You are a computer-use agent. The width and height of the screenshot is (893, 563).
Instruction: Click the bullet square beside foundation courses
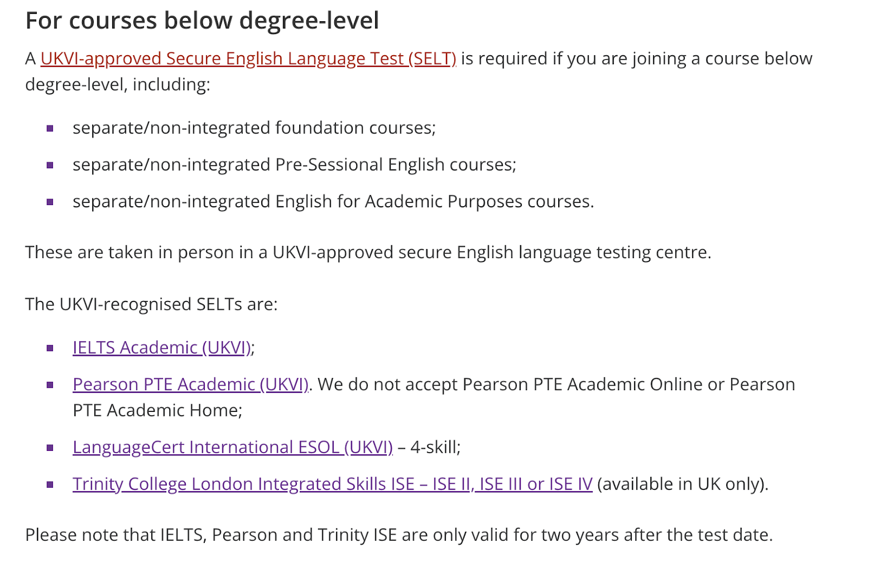click(50, 129)
